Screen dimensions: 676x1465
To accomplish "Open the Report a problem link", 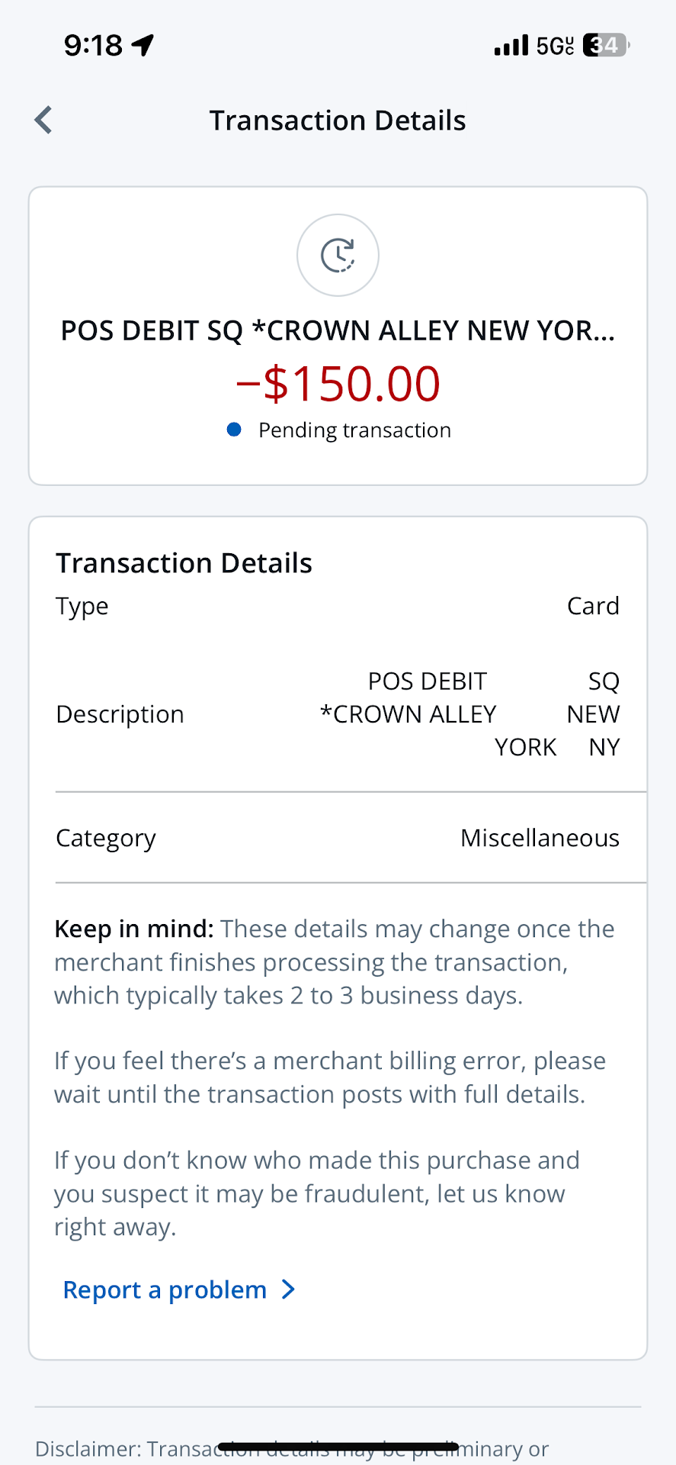I will pyautogui.click(x=165, y=1290).
